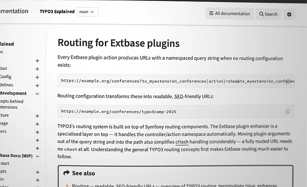
Task: Select the 'base Docu (WIP)' sidebar heading
Action: [16, 156]
